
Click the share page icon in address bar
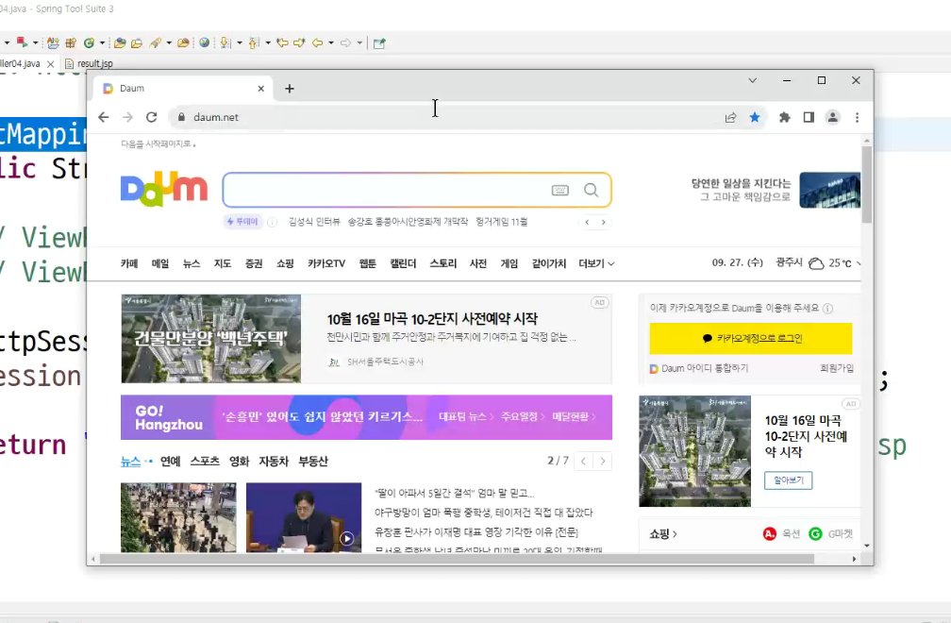(730, 118)
